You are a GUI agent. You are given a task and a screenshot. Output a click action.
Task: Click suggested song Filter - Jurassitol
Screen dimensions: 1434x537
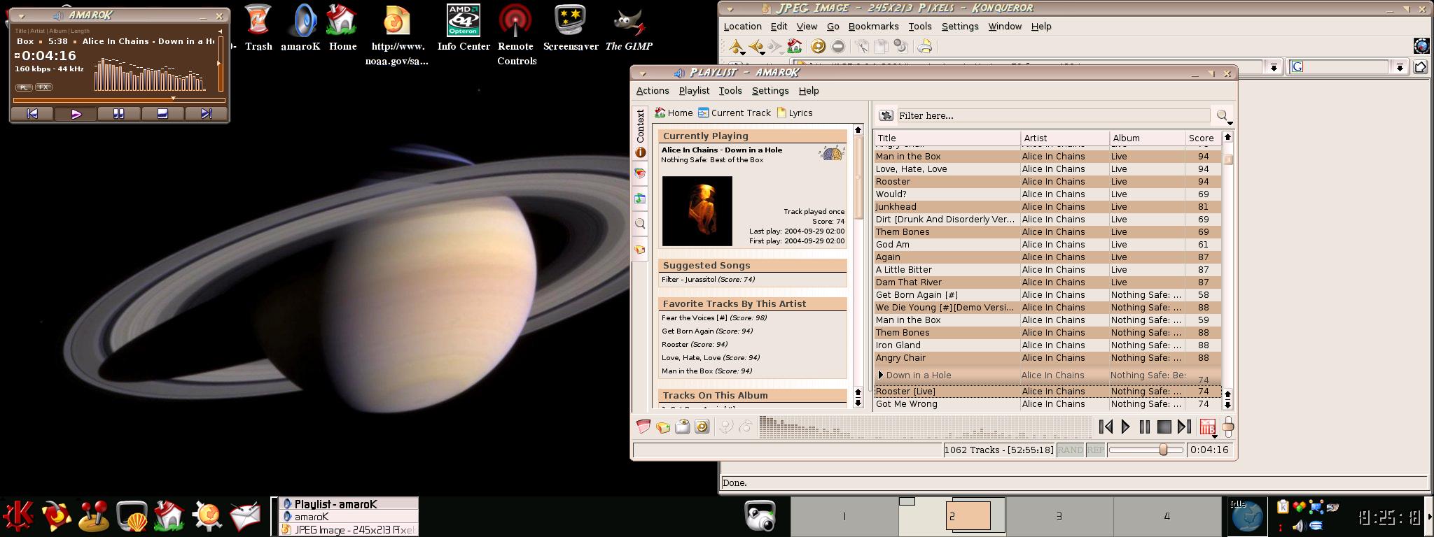[x=708, y=280]
